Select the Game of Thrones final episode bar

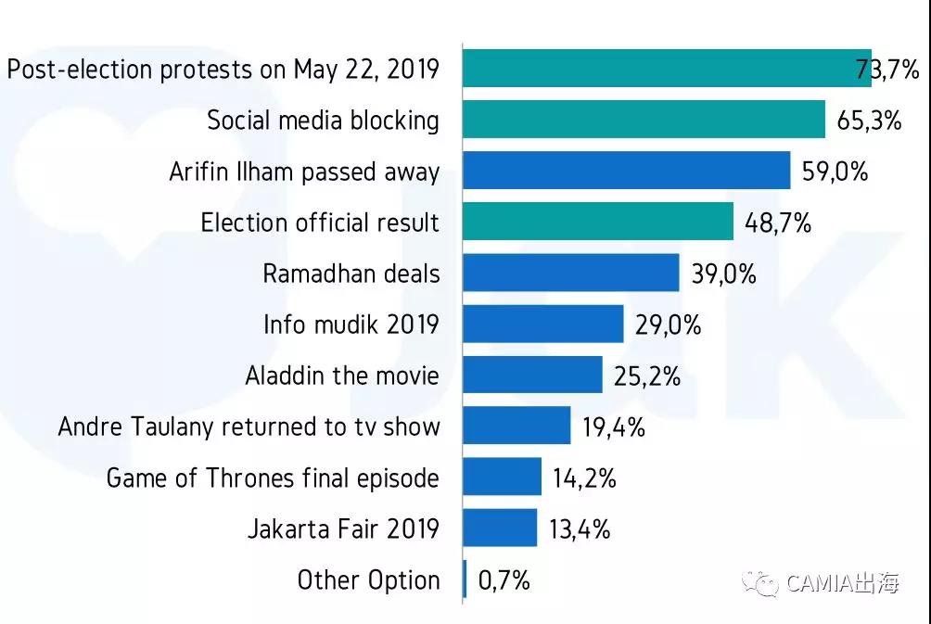click(502, 478)
